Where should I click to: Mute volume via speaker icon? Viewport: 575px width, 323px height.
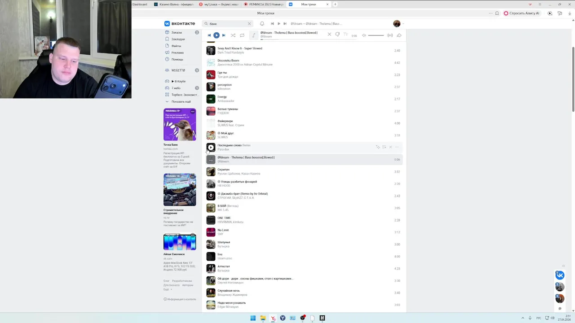[x=364, y=35]
